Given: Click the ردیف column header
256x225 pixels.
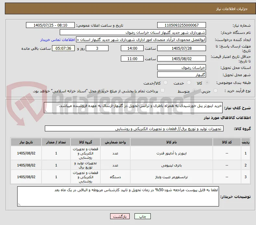Looking at the screenshot, I should (x=245, y=142).
